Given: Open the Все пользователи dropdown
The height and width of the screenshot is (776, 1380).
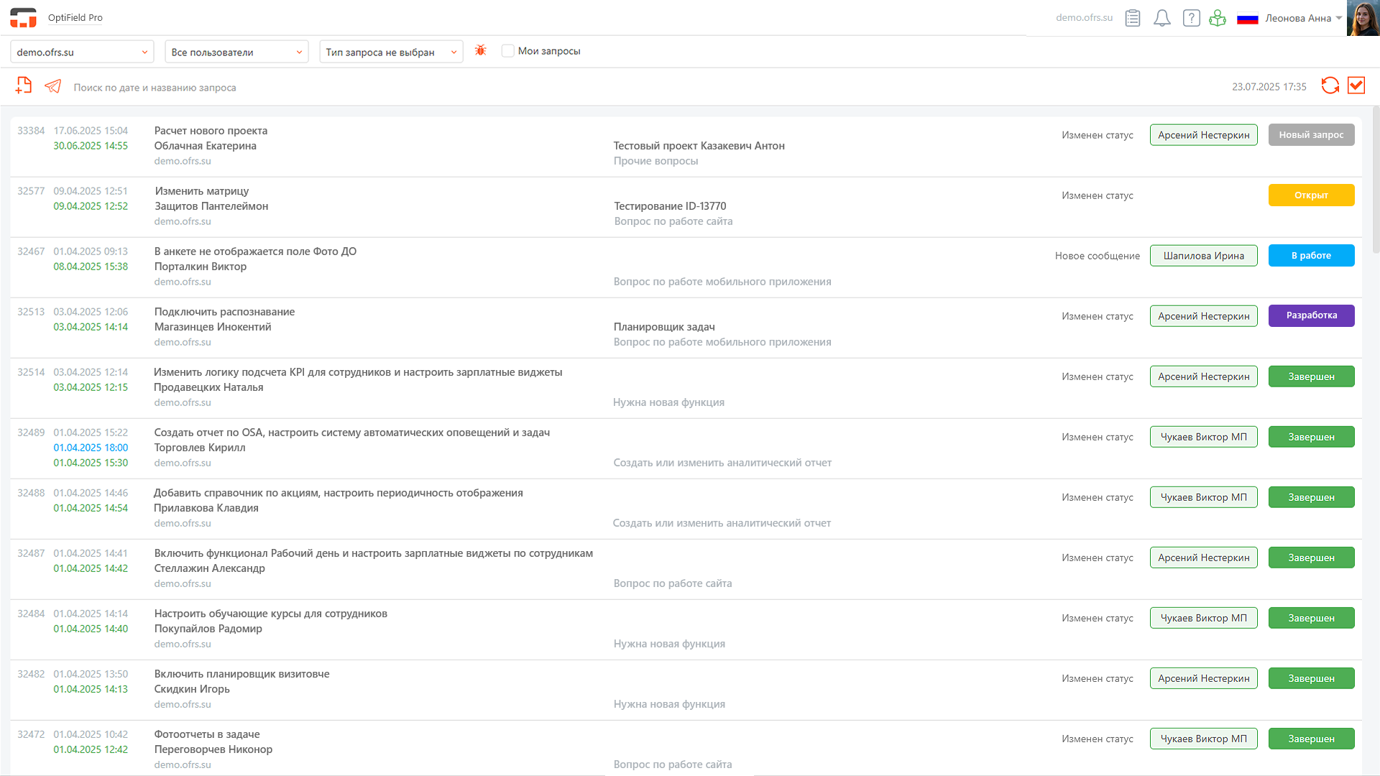Looking at the screenshot, I should [236, 52].
